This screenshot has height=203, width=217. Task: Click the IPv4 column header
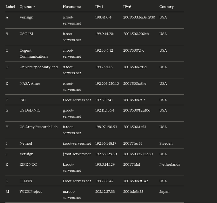tap(99, 7)
